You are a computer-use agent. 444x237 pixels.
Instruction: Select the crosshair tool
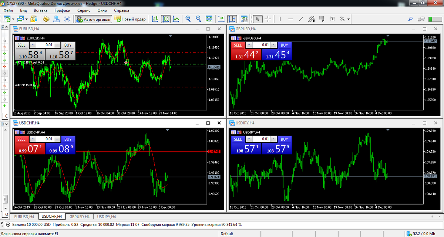268,19
